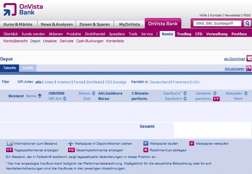Open Aktionen menu item
This screenshot has height=174, width=252.
(x=56, y=34)
